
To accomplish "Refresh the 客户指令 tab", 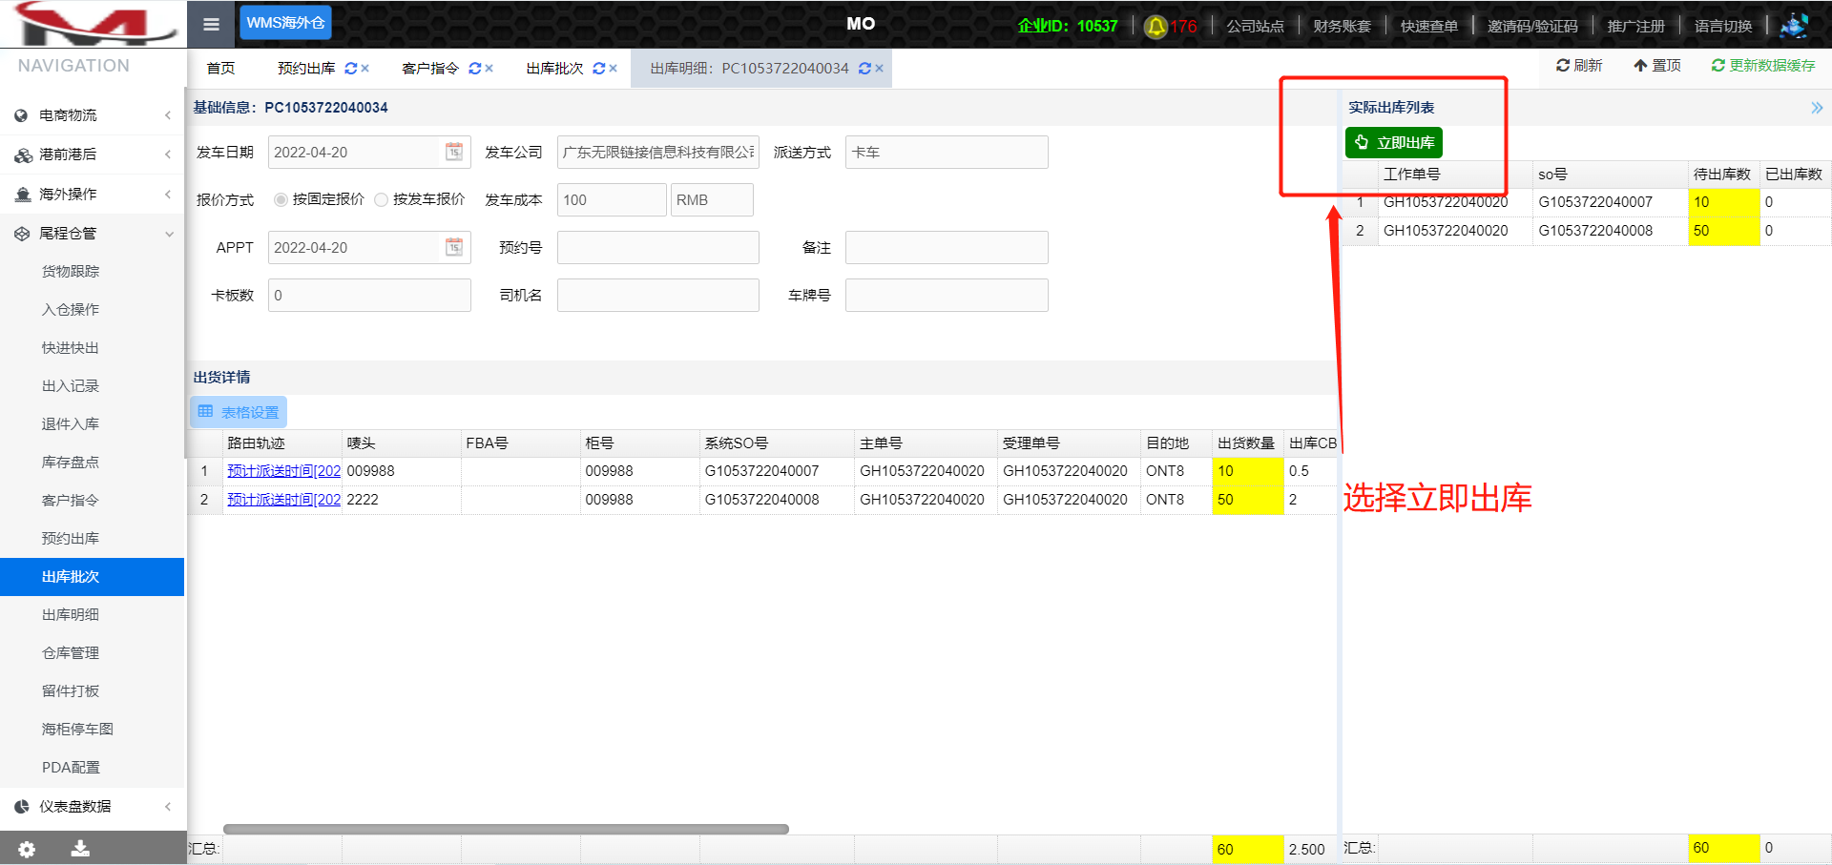I will [475, 69].
